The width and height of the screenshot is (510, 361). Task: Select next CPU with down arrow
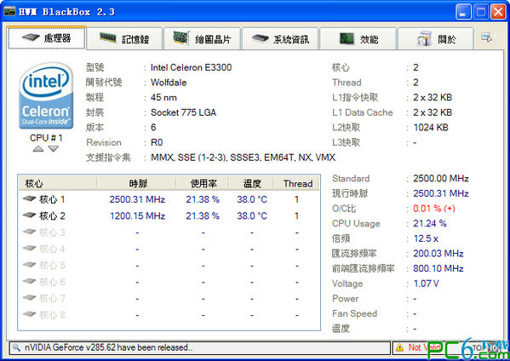pyautogui.click(x=54, y=149)
